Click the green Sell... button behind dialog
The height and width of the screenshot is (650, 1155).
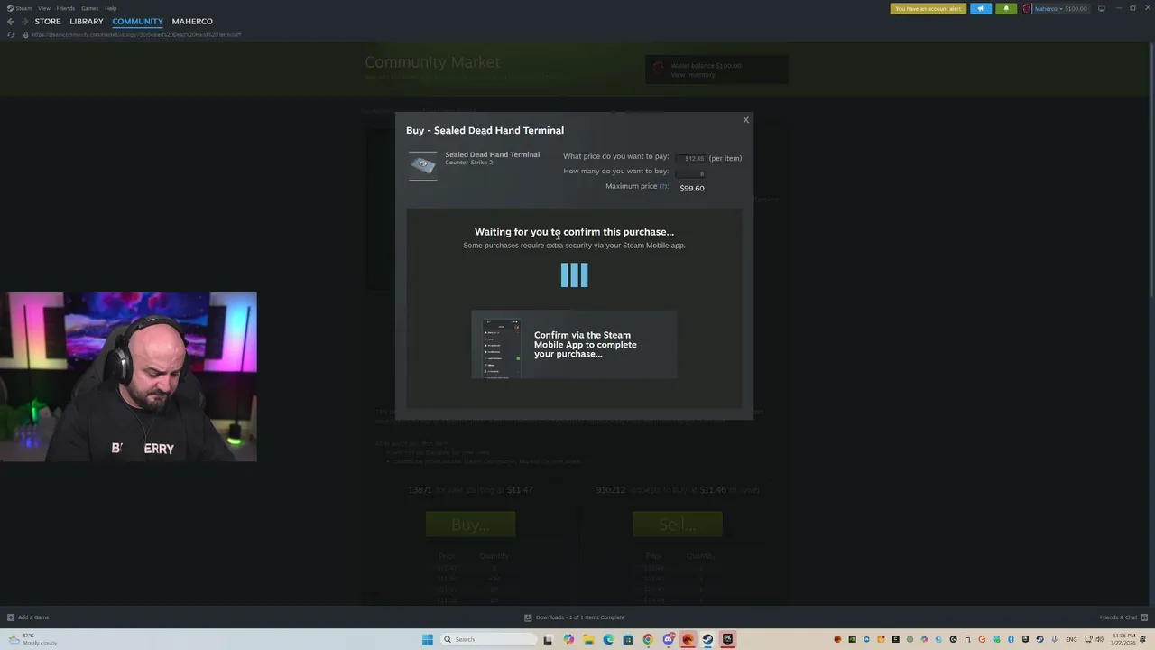pos(677,525)
